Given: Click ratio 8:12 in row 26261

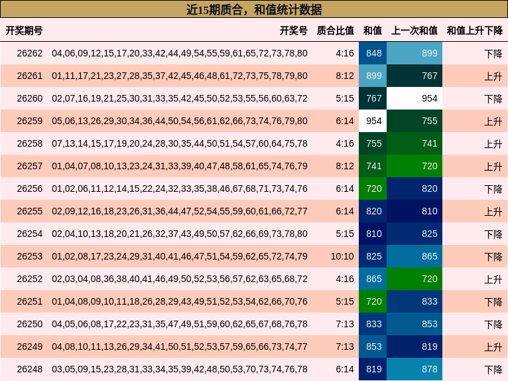Looking at the screenshot, I should tap(345, 76).
